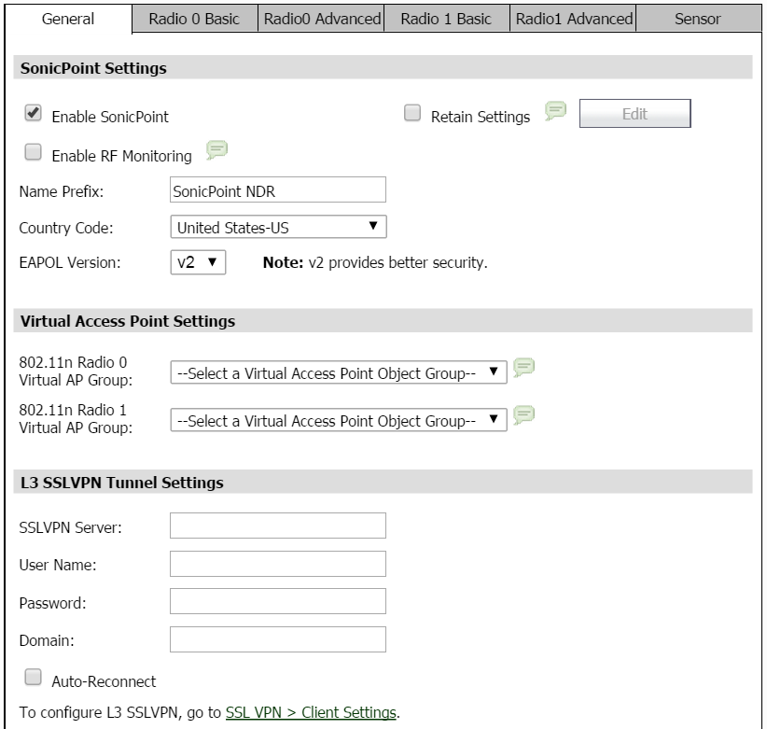This screenshot has width=767, height=729.
Task: Click help bubble for Radio 0 Virtual AP Group
Action: coord(523,368)
